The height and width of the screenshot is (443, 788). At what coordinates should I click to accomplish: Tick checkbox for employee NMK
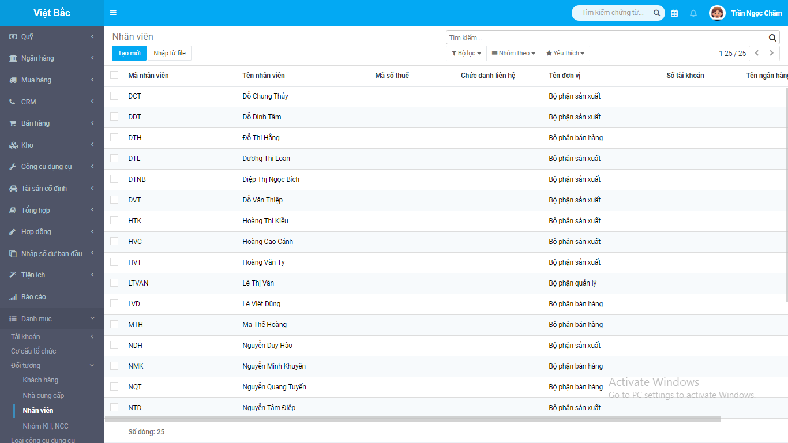pyautogui.click(x=114, y=366)
